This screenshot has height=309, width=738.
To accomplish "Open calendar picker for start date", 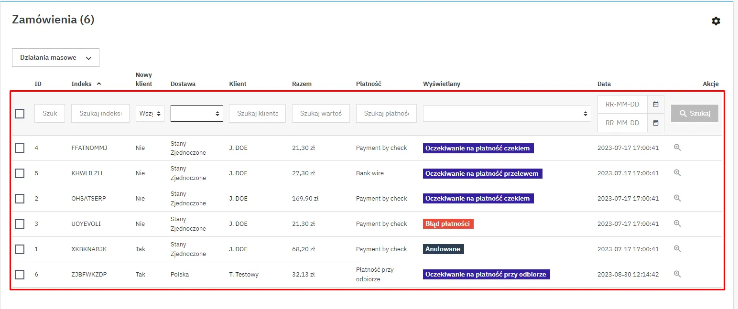I will (655, 104).
